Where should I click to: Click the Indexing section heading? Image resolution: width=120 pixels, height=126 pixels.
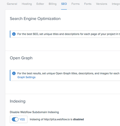[18, 101]
